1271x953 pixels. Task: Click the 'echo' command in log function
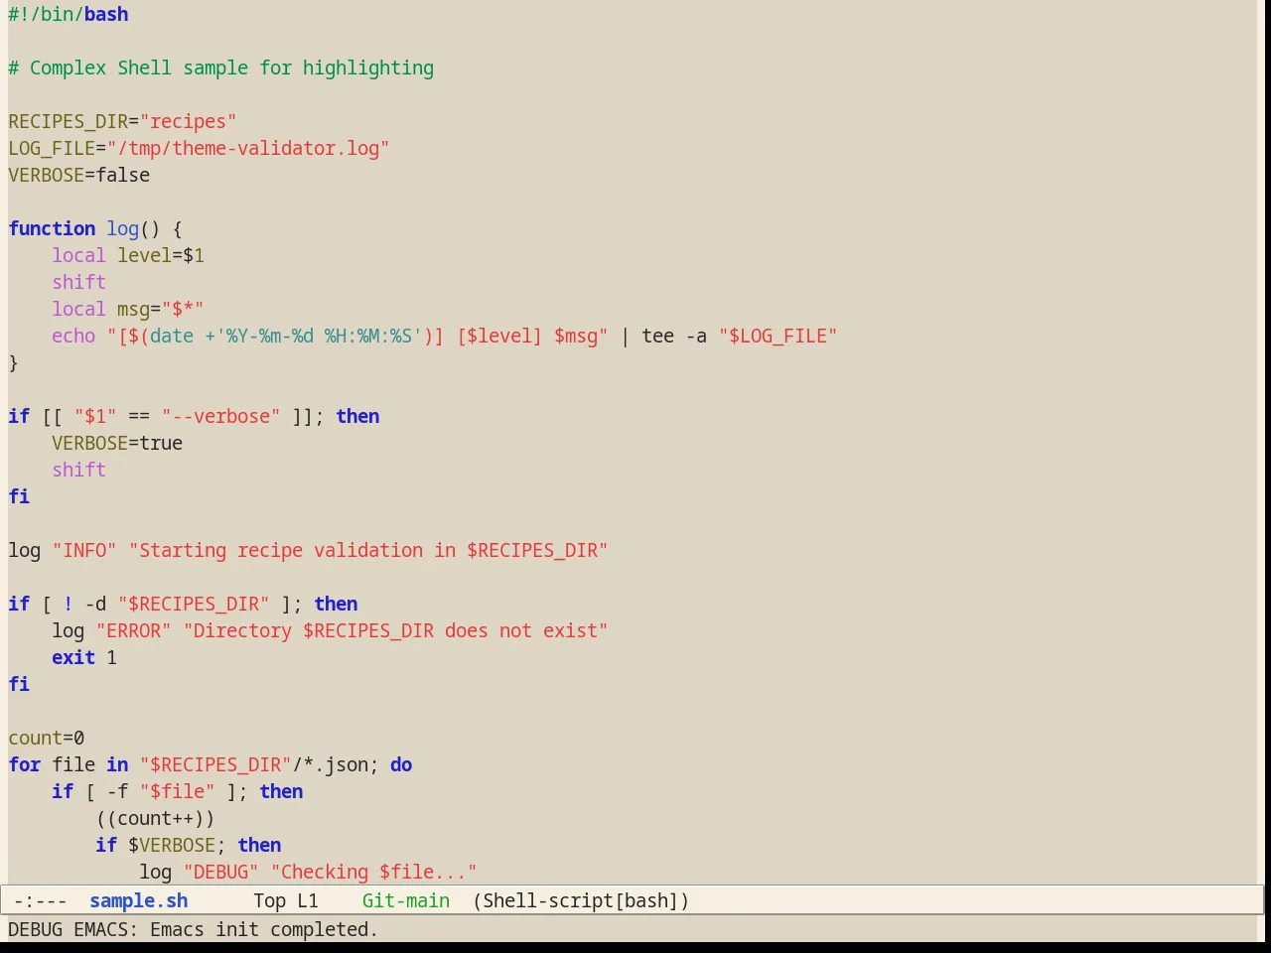click(x=73, y=336)
